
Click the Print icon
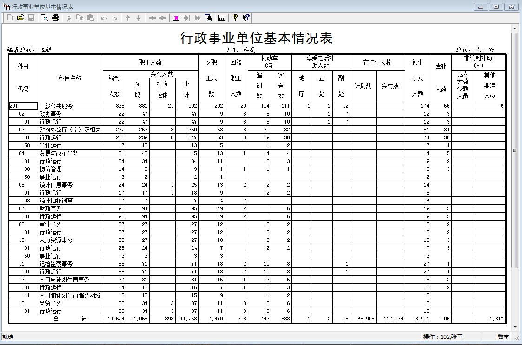55,18
